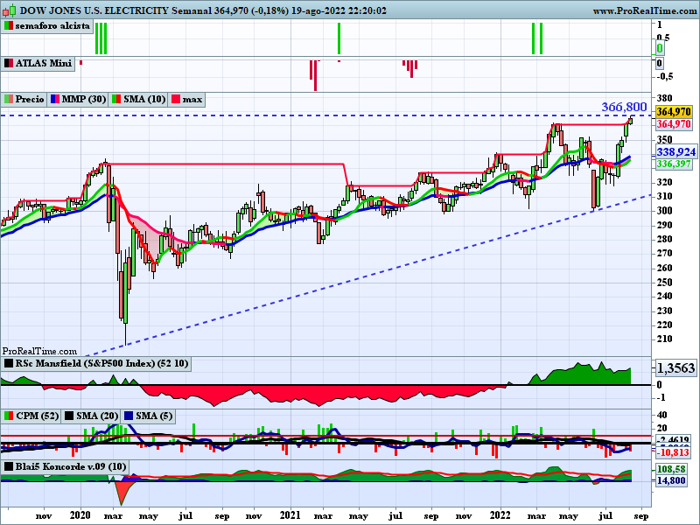Click the blue 14,800 Koncorde value tag
Viewport: 700px width, 525px height.
point(671,480)
